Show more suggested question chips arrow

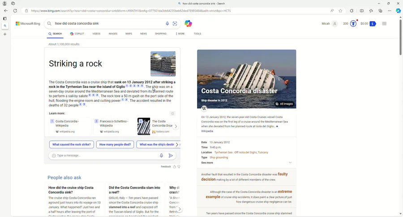(177, 144)
